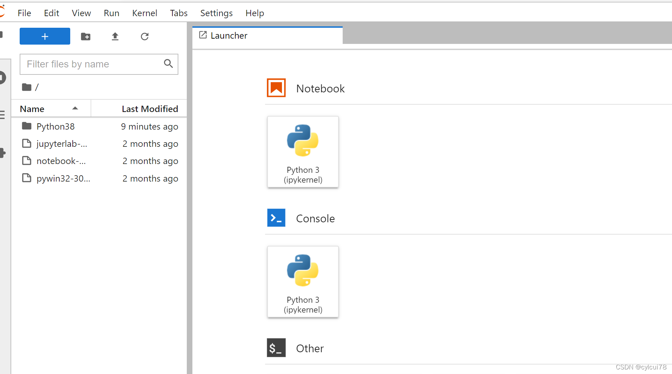Select the notebook-... file
The height and width of the screenshot is (374, 672).
pos(99,161)
